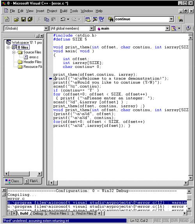Collapse the Source Files tree node
The image size is (195, 224).
click(x=14, y=52)
